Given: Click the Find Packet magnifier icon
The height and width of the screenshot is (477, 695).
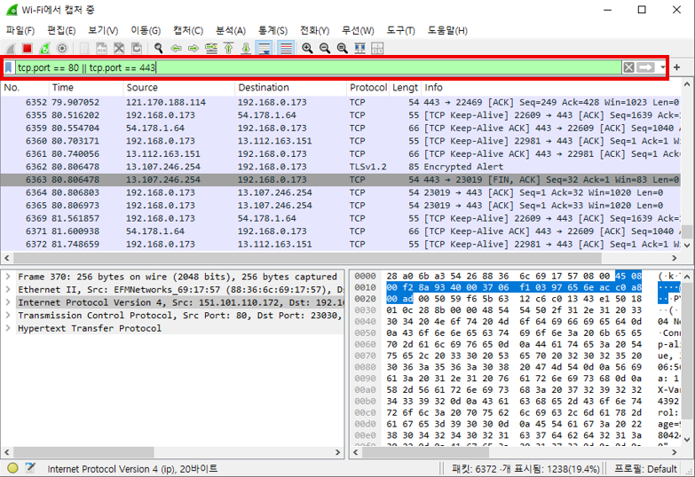Looking at the screenshot, I should [158, 48].
